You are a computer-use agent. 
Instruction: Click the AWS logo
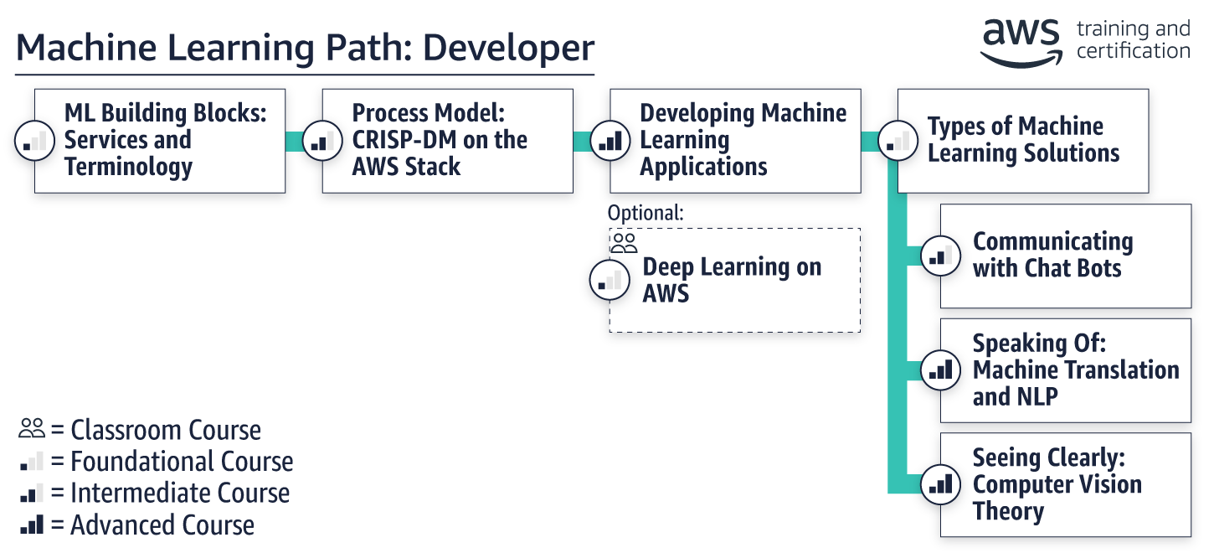[1022, 42]
